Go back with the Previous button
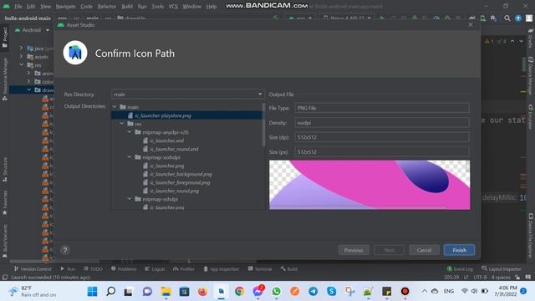535x301 pixels. coord(354,250)
